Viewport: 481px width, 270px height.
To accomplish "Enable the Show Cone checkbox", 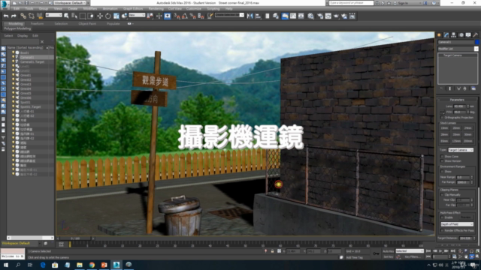I will (442, 157).
